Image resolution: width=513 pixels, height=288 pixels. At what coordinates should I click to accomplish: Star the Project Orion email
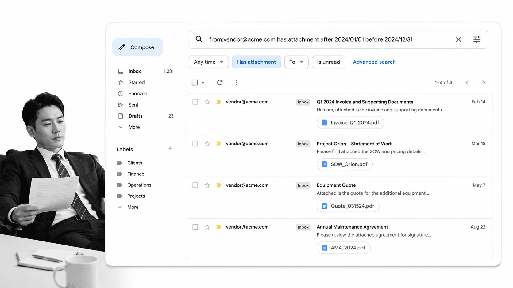point(207,144)
